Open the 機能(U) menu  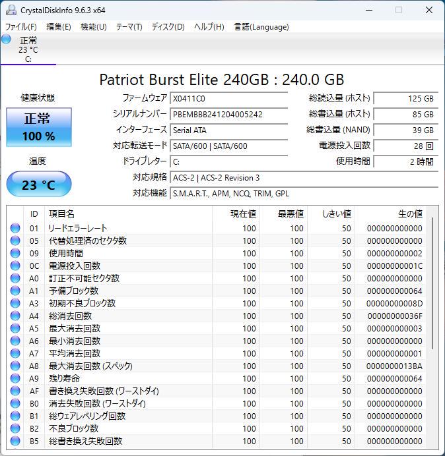click(94, 27)
